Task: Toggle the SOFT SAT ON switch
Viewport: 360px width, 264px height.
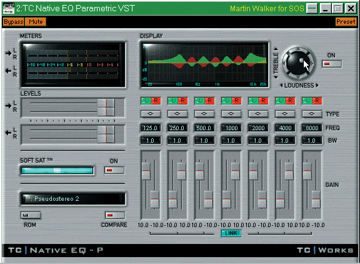Action: [x=114, y=170]
